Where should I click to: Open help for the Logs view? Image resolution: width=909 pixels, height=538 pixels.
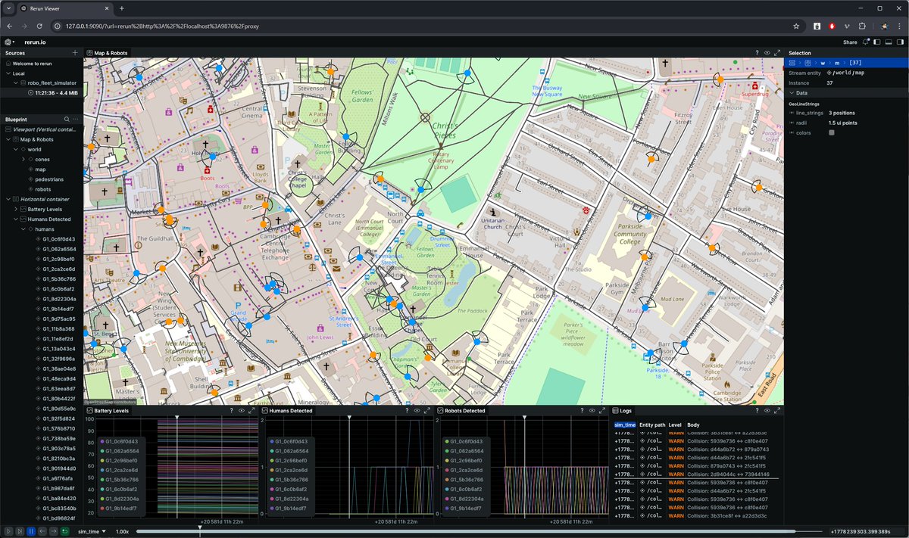757,411
